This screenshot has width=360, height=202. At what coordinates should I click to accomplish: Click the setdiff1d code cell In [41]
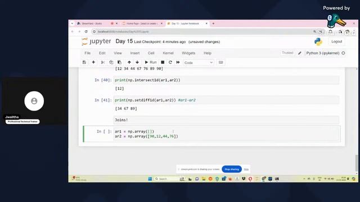click(226, 100)
